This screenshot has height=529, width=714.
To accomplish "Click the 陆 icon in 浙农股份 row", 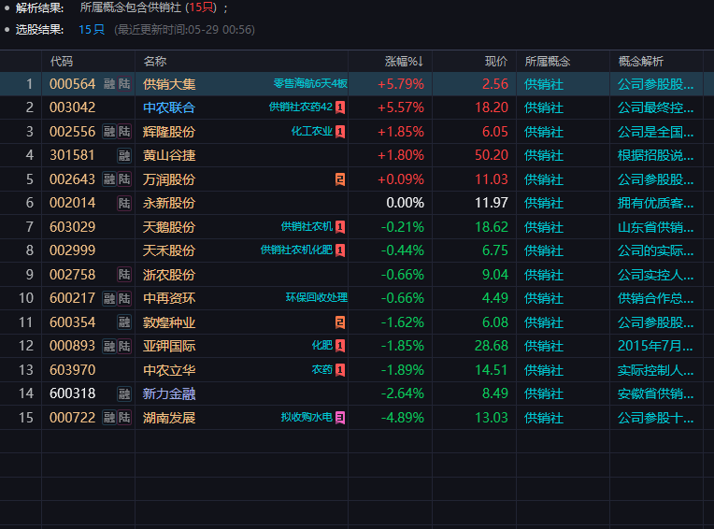I will (124, 275).
